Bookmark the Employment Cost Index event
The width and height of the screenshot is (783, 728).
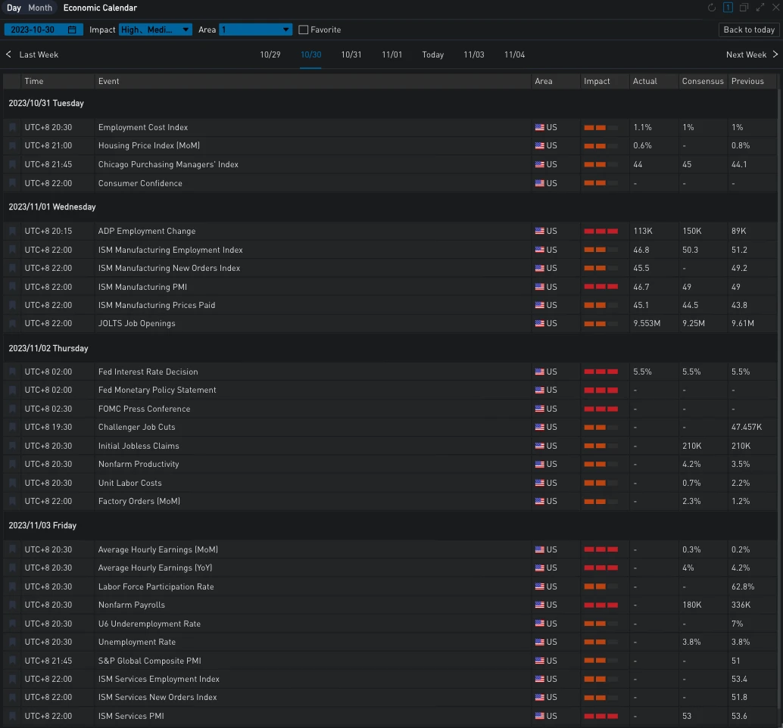click(x=12, y=128)
